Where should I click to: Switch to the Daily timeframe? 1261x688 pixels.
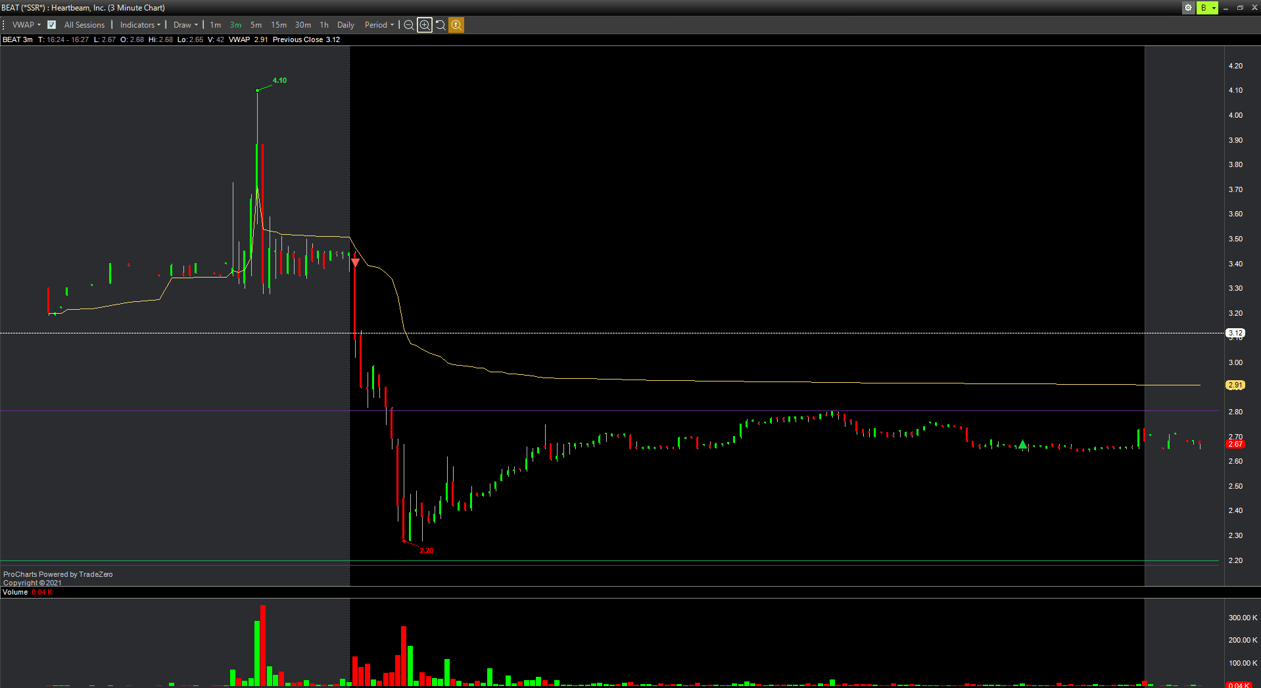click(x=346, y=25)
